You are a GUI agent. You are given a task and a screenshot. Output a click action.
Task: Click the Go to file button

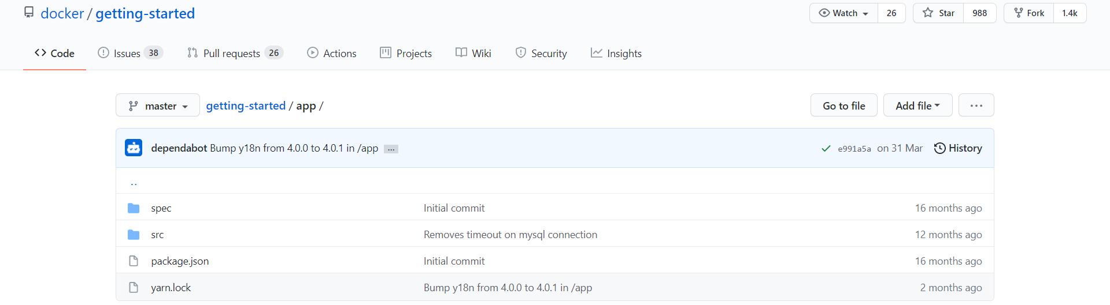(x=843, y=106)
